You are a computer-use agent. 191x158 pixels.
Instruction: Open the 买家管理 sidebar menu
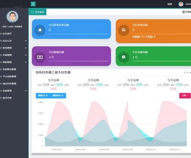(7, 55)
